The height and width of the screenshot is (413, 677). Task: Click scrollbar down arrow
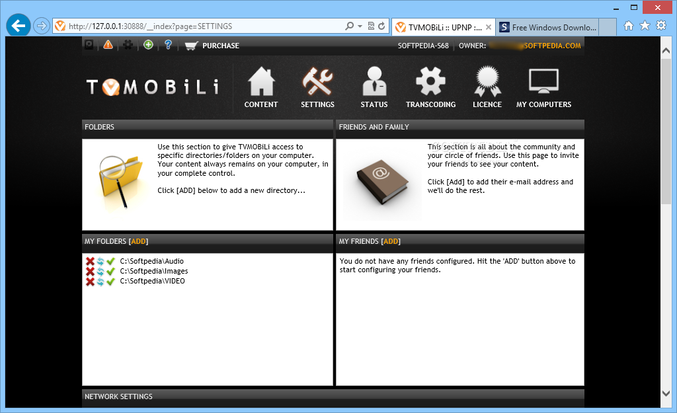click(x=666, y=393)
